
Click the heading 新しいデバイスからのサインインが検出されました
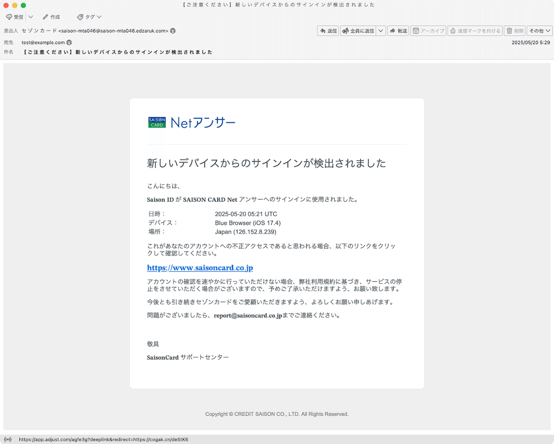click(x=266, y=163)
